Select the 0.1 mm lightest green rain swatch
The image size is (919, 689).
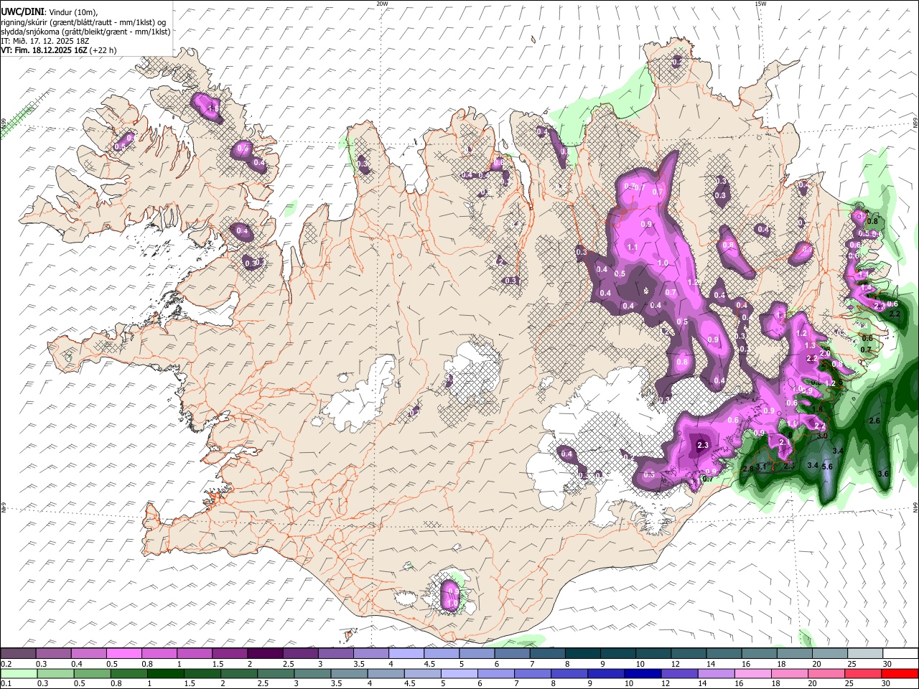(x=19, y=673)
